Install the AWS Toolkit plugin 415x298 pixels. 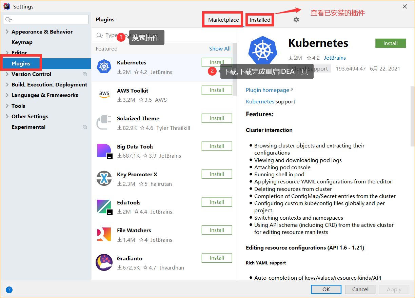pos(217,90)
